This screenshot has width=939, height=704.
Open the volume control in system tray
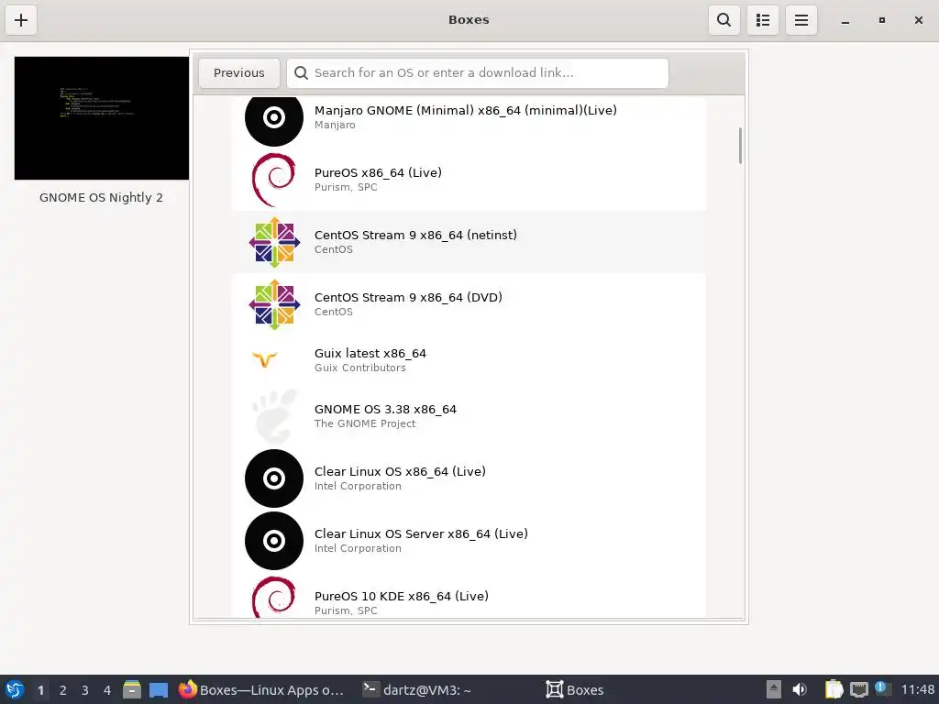pos(800,689)
